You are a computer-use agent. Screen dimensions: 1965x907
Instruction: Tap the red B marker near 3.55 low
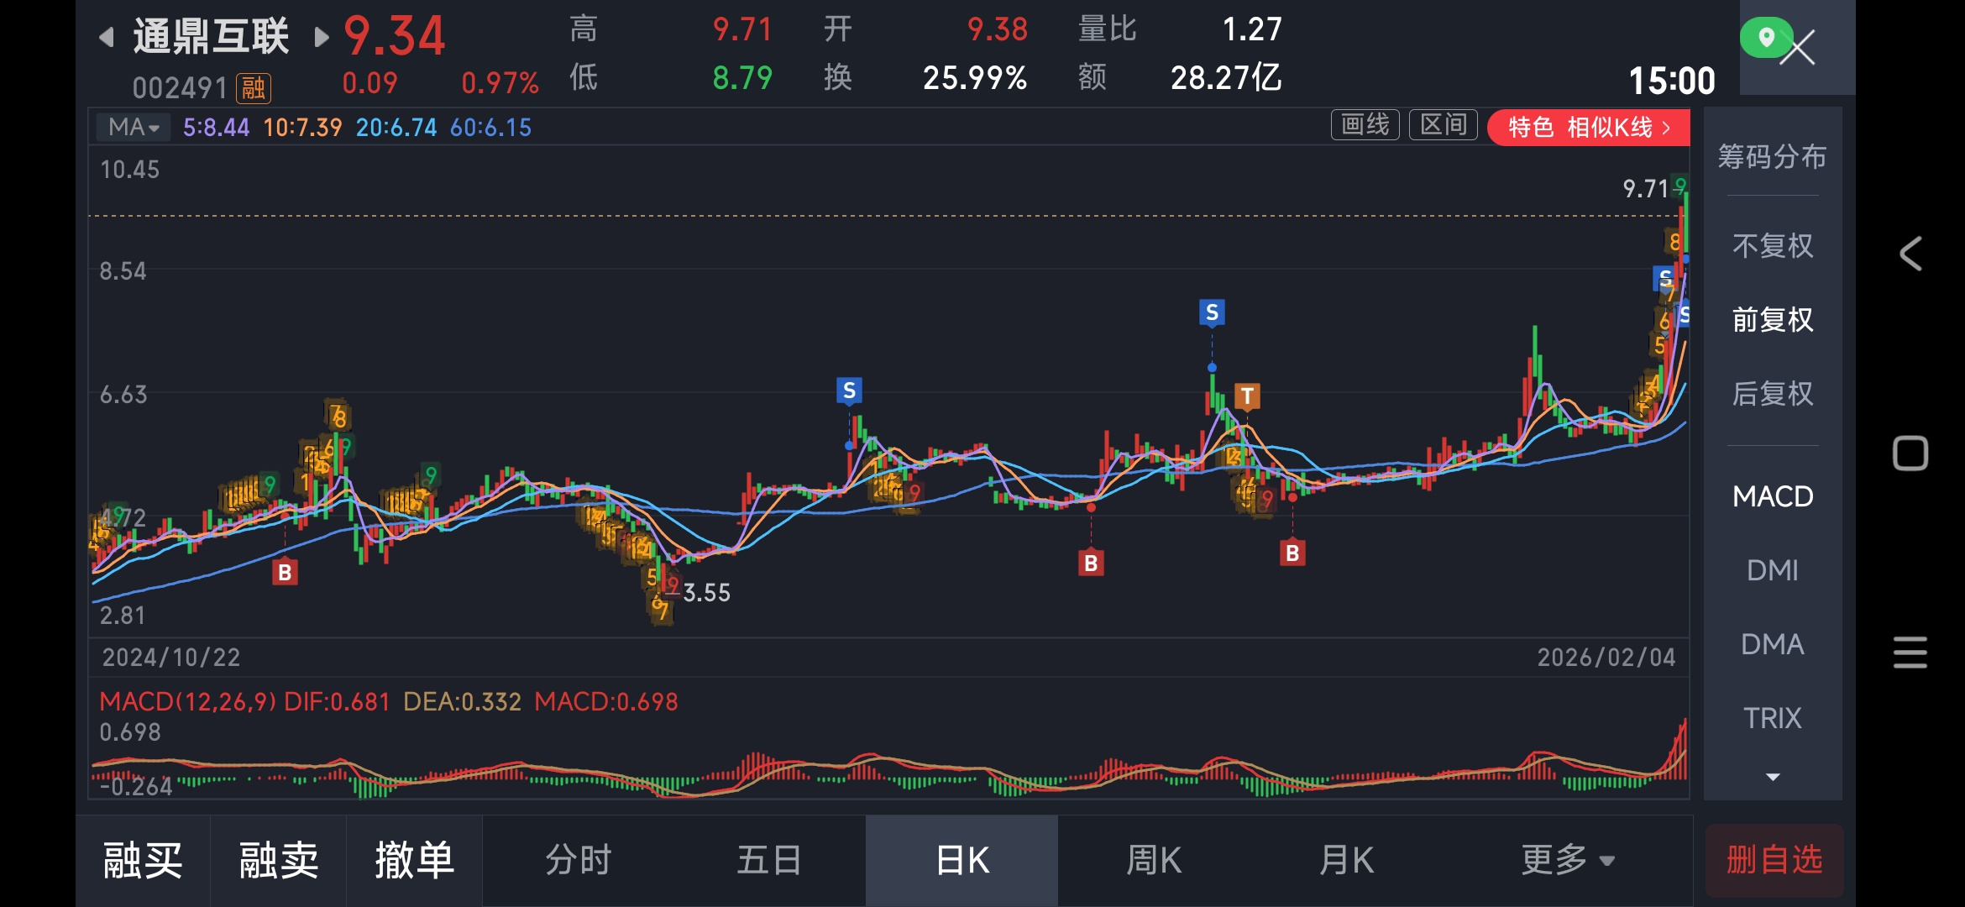pyautogui.click(x=285, y=573)
